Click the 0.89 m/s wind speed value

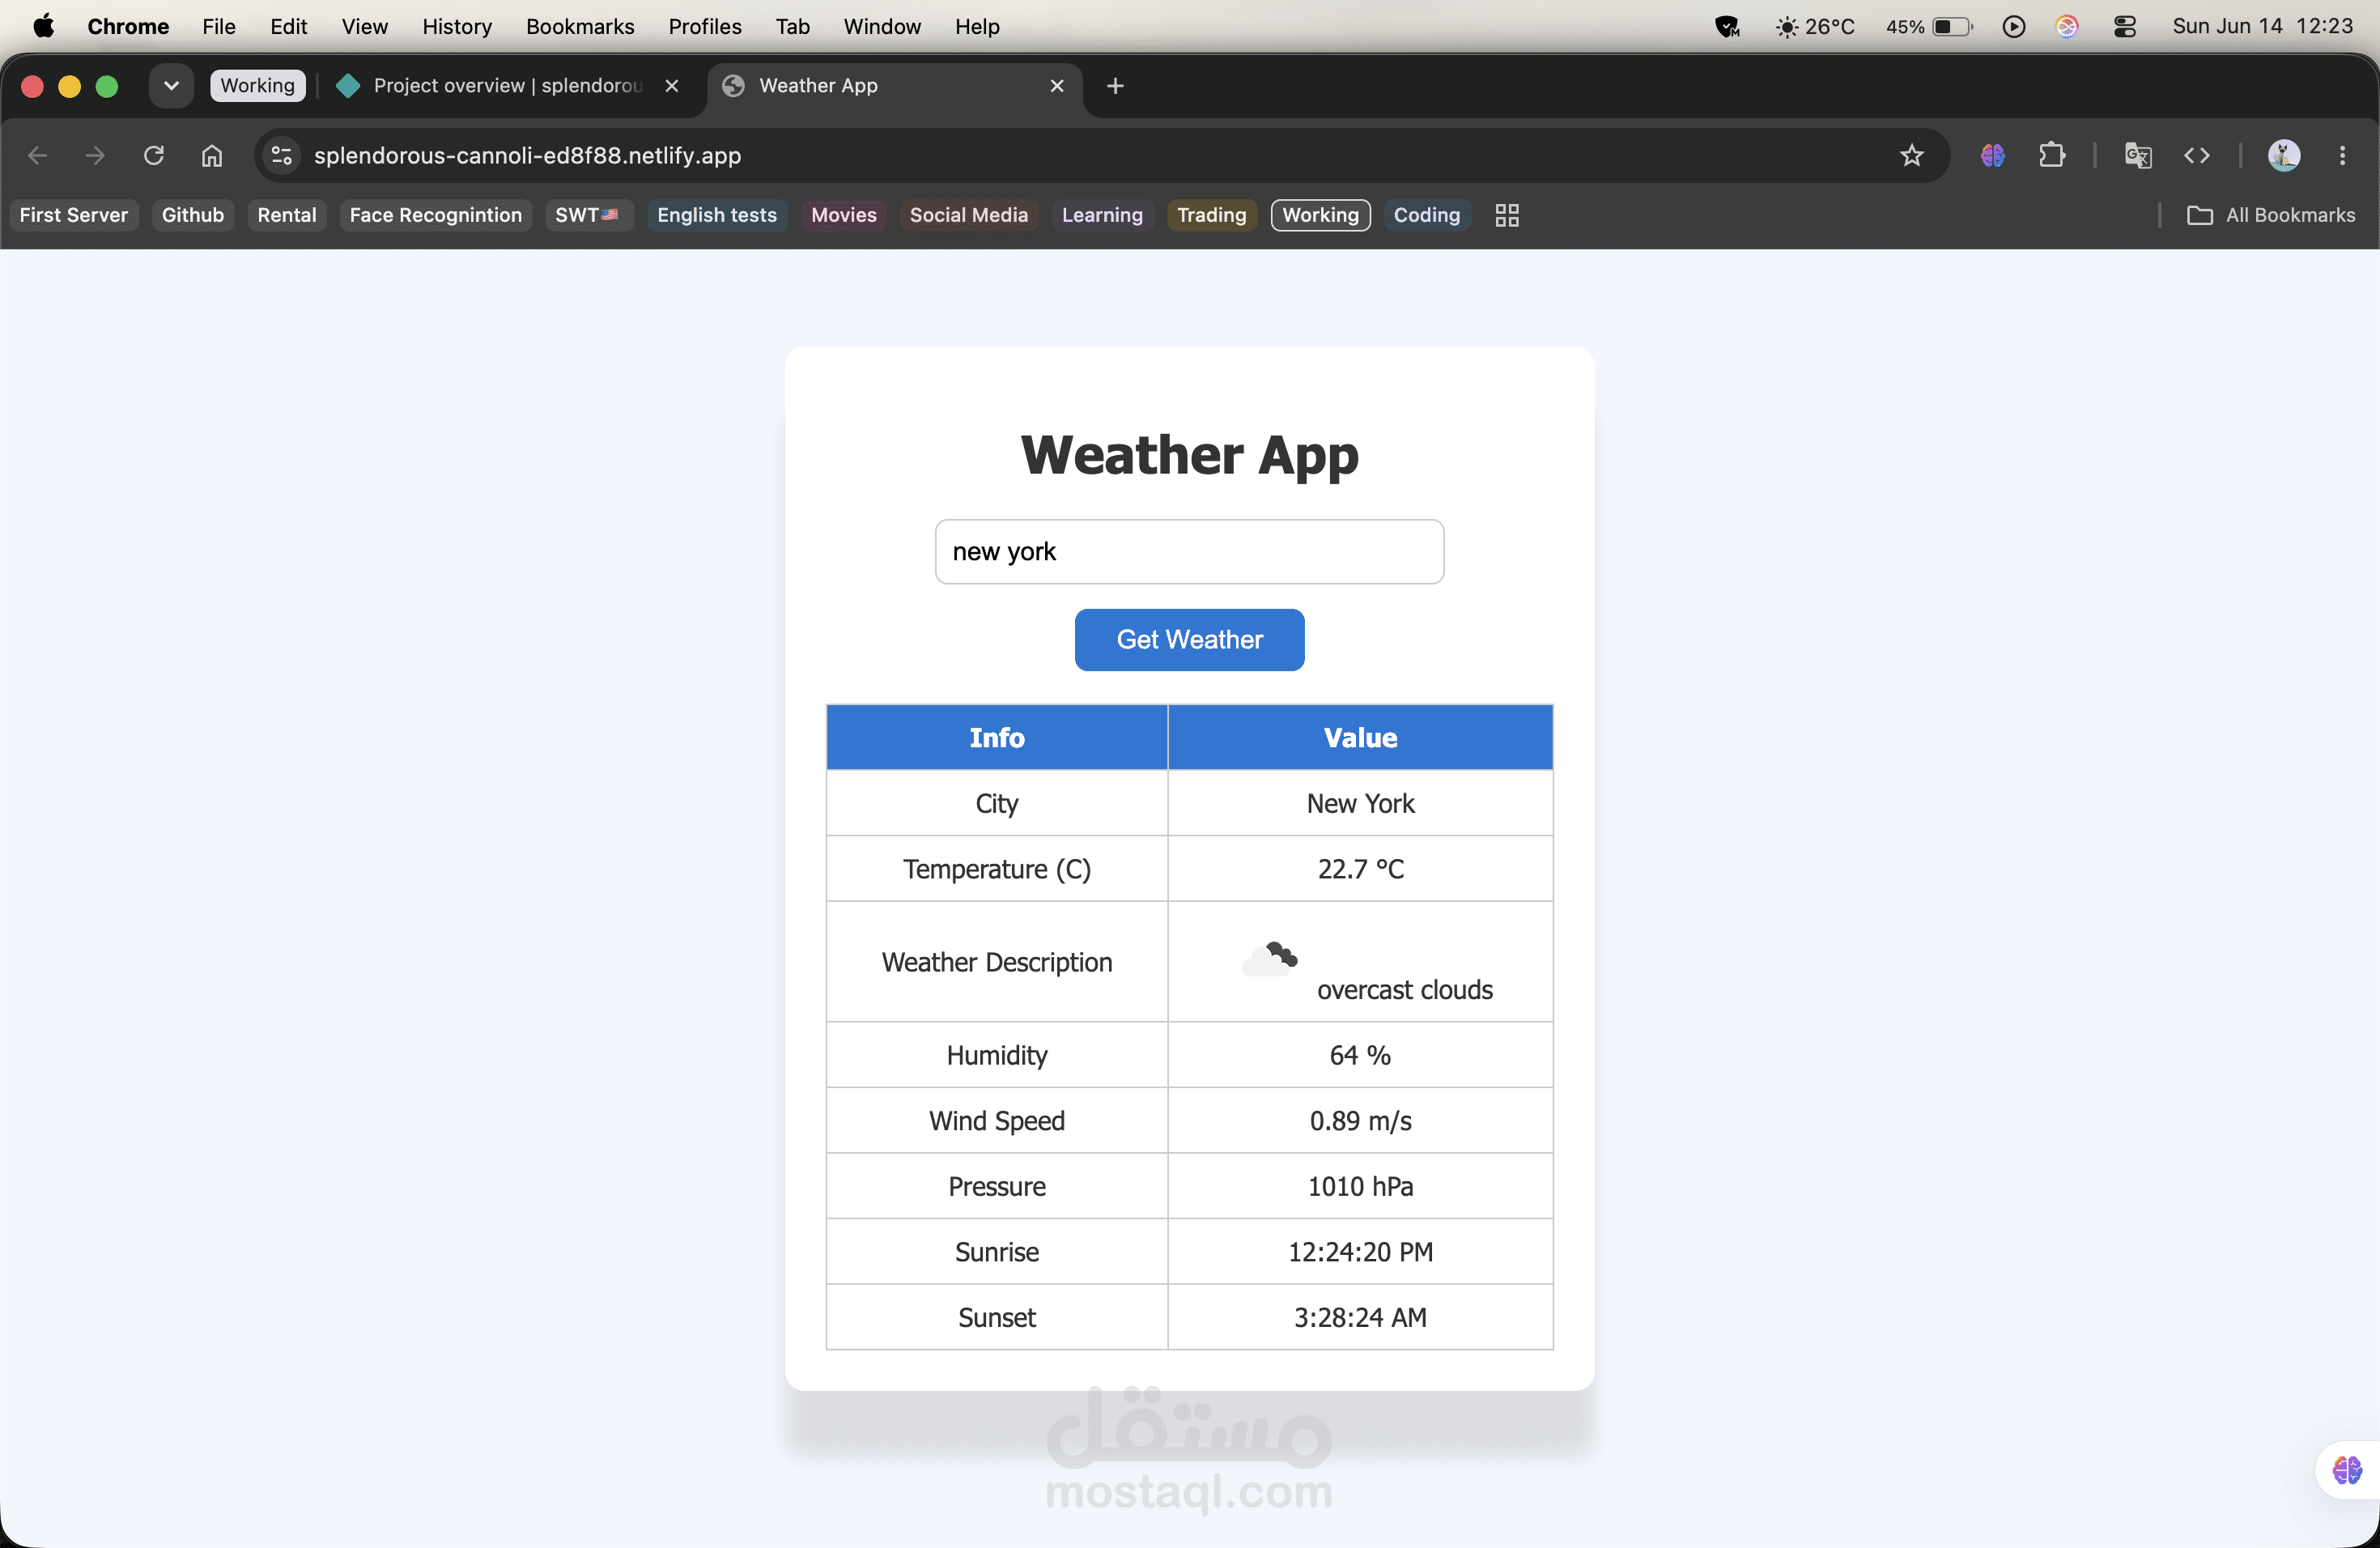pyautogui.click(x=1360, y=1121)
